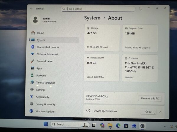
Task: Open the Storage card showing 477 GB
Action: 102,38
